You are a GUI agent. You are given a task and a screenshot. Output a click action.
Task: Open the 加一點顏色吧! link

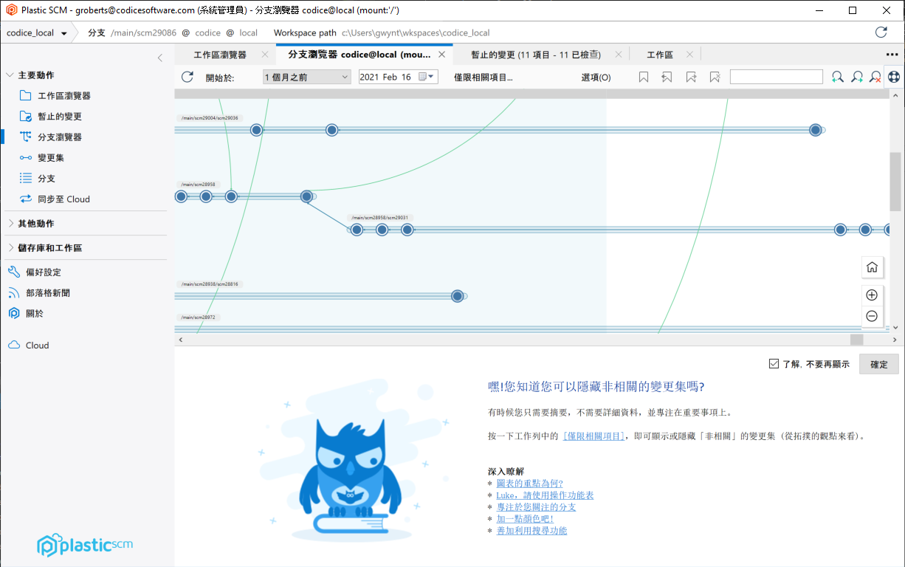[x=525, y=518]
